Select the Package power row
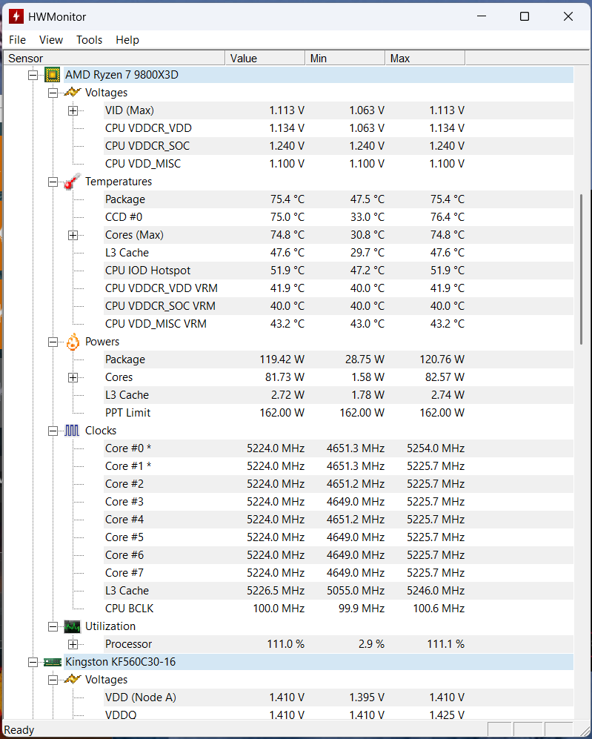The width and height of the screenshot is (592, 739). pyautogui.click(x=338, y=359)
